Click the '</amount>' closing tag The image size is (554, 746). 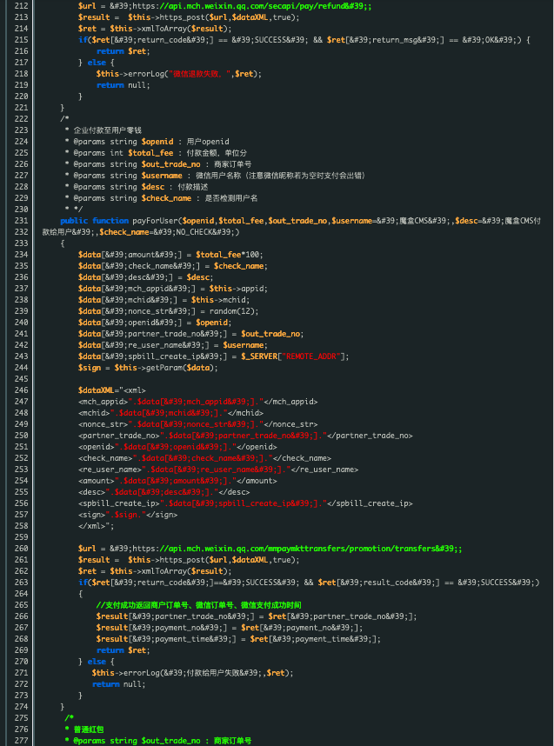(257, 481)
